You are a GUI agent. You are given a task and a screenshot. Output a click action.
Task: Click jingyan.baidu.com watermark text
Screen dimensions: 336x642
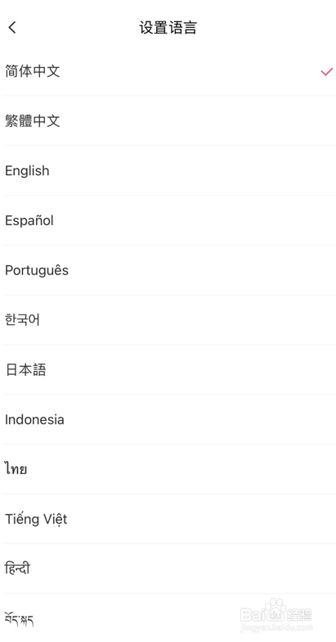point(276,627)
